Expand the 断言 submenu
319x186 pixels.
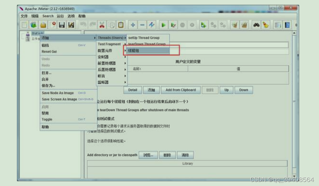point(111,76)
